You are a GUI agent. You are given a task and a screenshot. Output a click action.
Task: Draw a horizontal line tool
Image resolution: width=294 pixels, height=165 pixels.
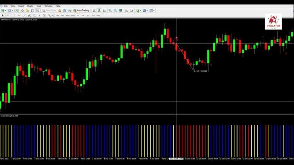19,15
